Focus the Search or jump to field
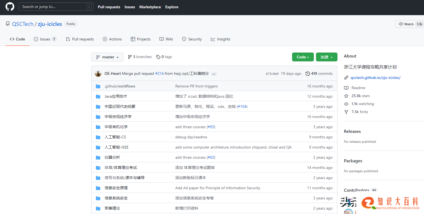This screenshot has width=424, height=214. [56, 7]
